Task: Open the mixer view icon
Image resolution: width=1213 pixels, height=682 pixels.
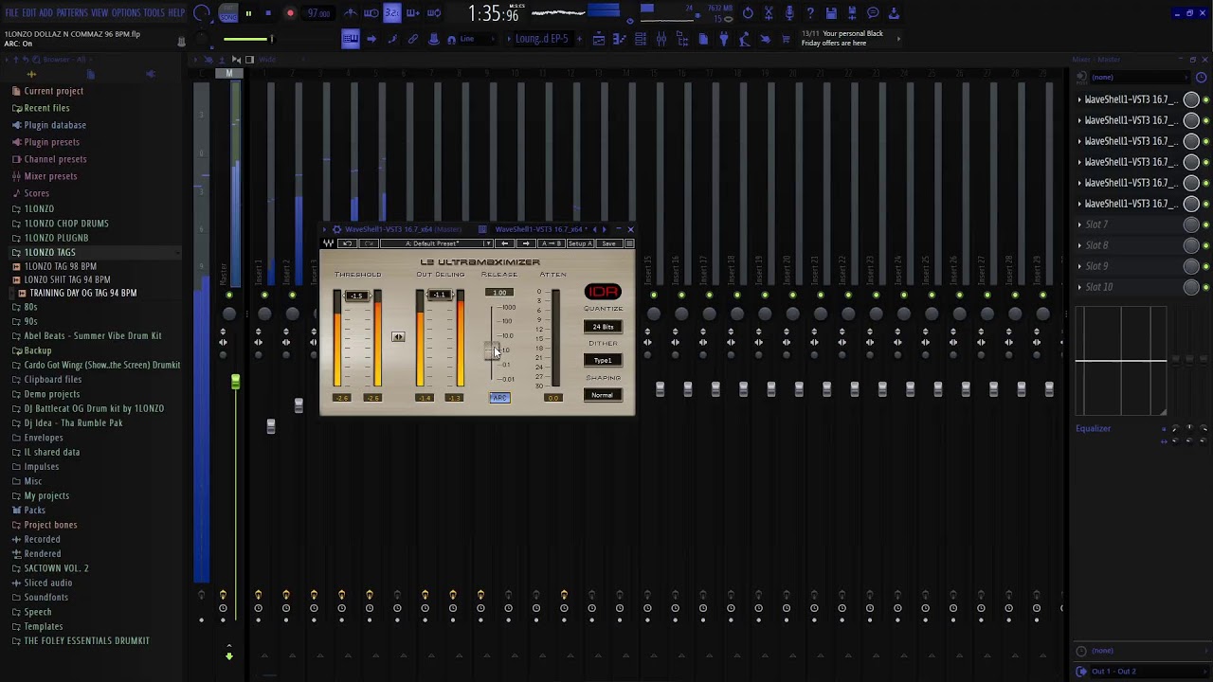Action: pyautogui.click(x=661, y=39)
